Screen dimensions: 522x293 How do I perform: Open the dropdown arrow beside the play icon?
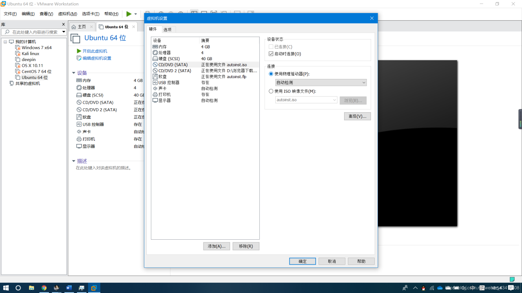pos(136,14)
